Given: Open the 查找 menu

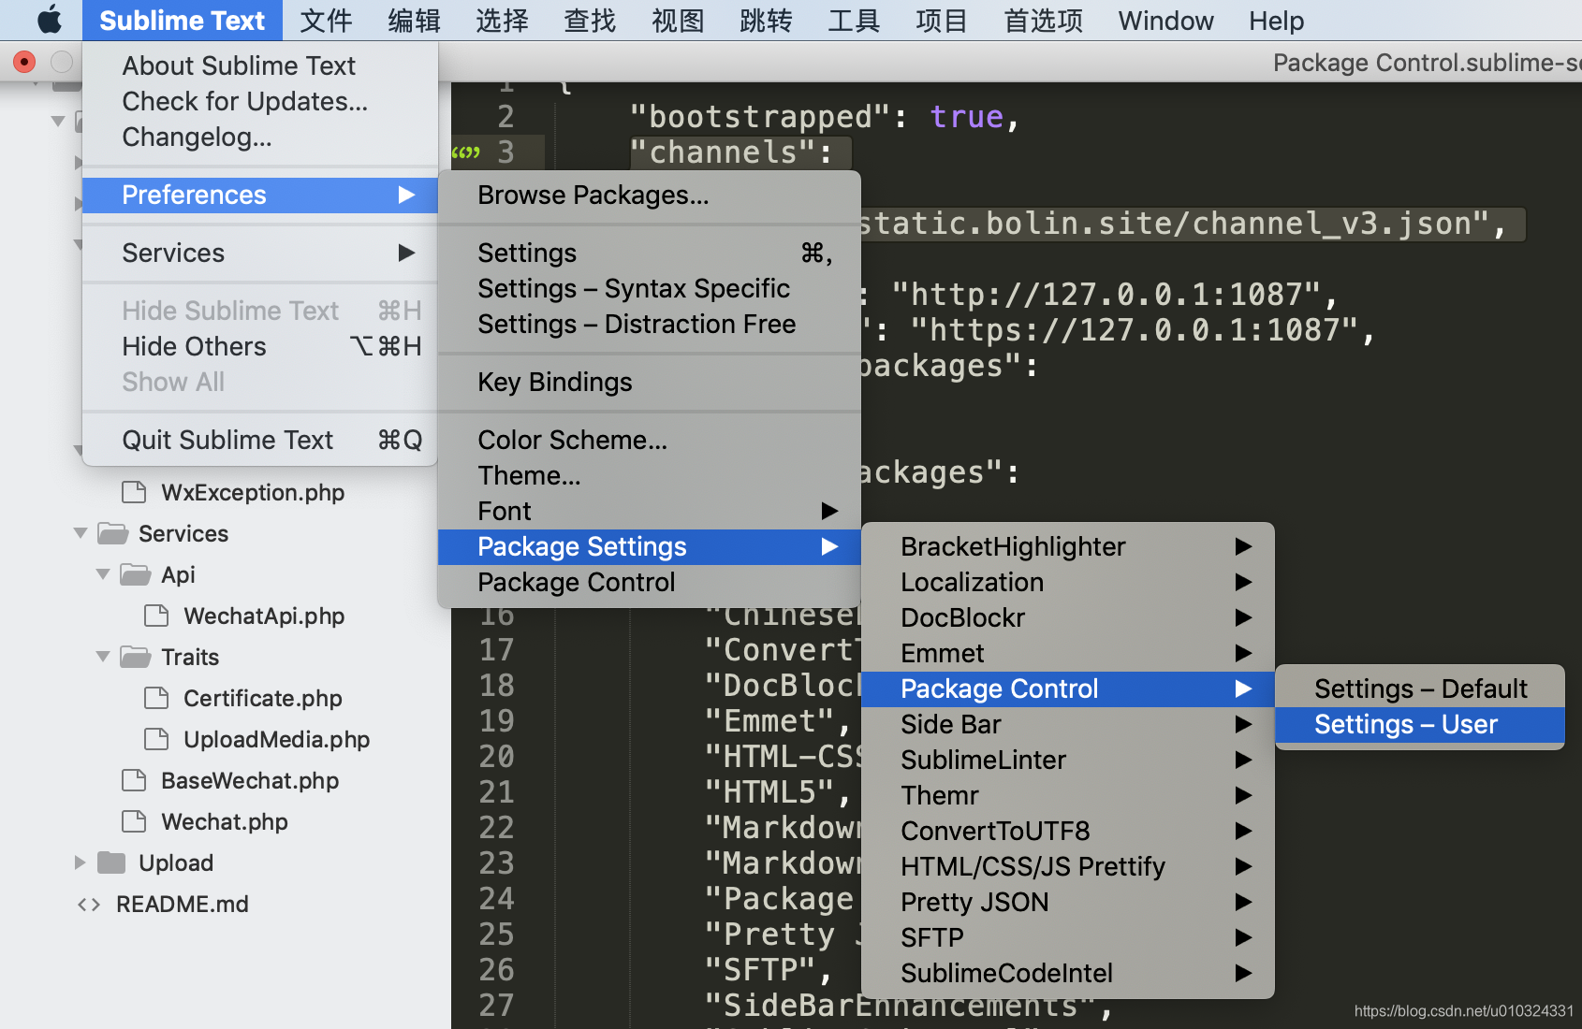Looking at the screenshot, I should tap(590, 20).
